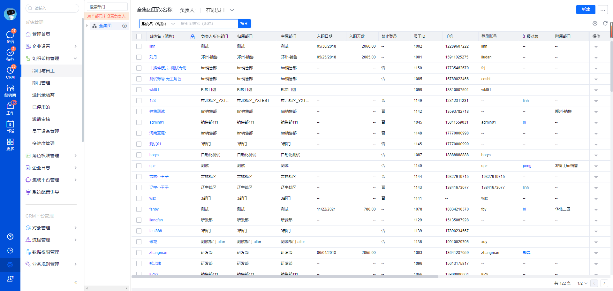Open the 经销商 dealer icon
The width and height of the screenshot is (613, 291).
10,90
